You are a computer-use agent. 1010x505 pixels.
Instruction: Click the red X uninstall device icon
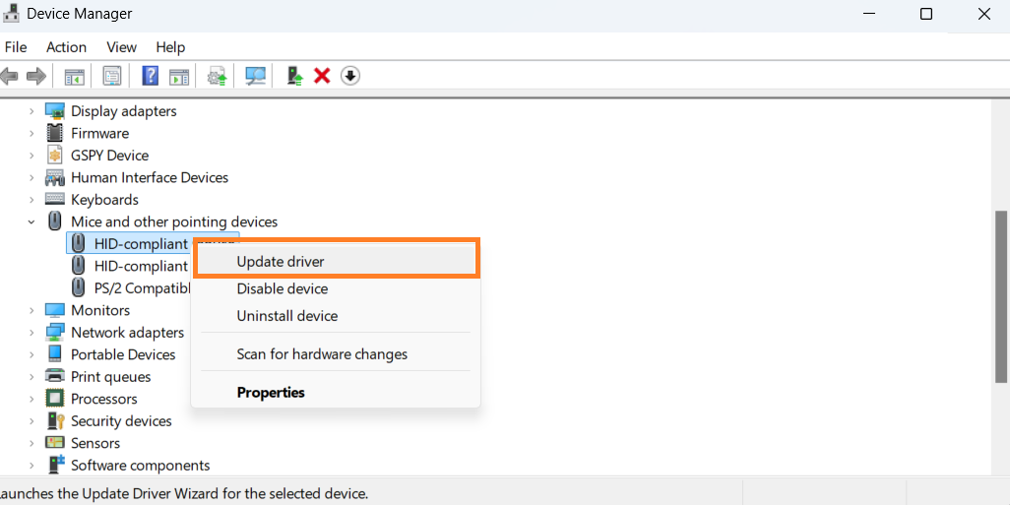pos(322,76)
